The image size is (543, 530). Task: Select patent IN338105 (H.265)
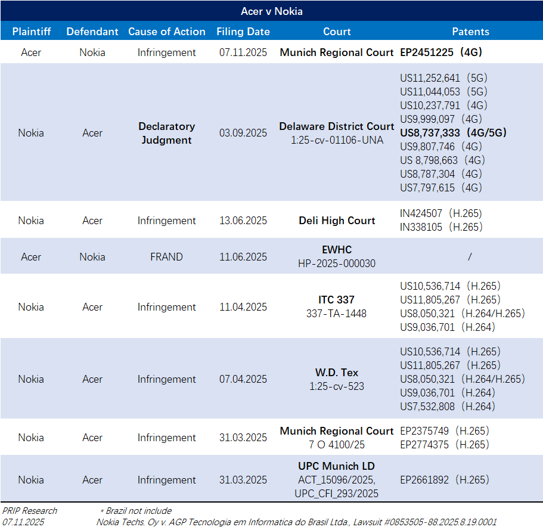tap(441, 227)
